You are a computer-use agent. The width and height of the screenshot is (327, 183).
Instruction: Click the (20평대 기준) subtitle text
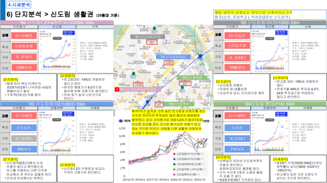pos(108,15)
